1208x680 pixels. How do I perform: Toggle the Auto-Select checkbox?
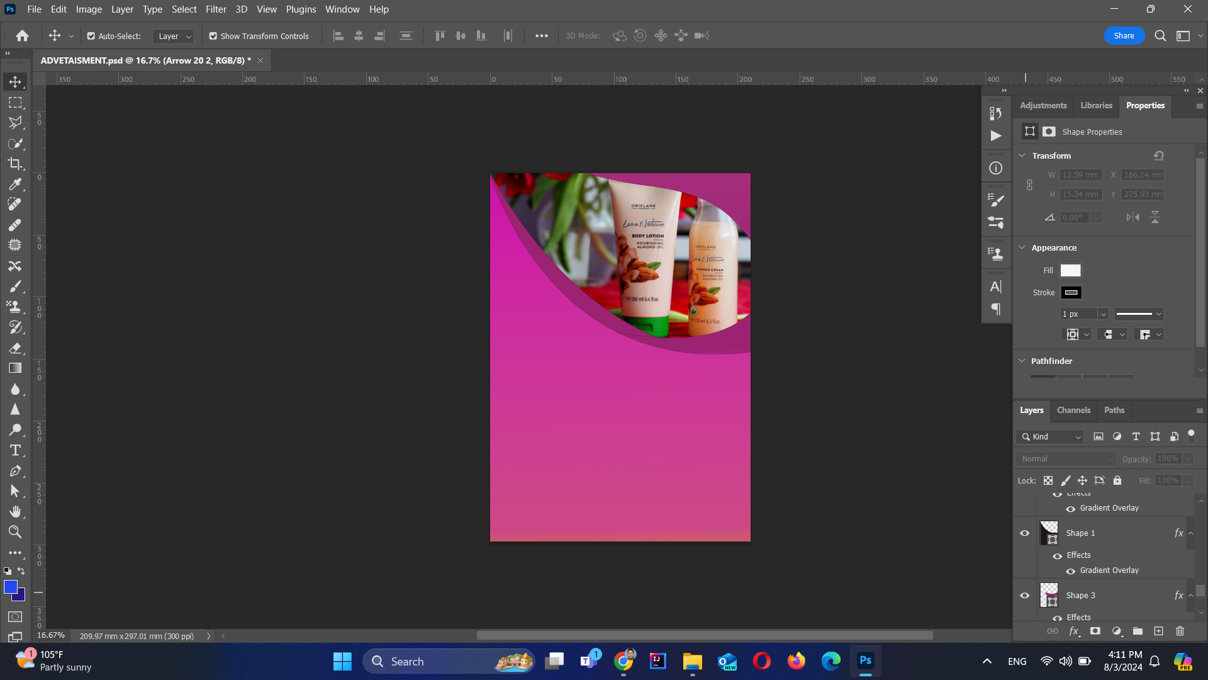(91, 37)
